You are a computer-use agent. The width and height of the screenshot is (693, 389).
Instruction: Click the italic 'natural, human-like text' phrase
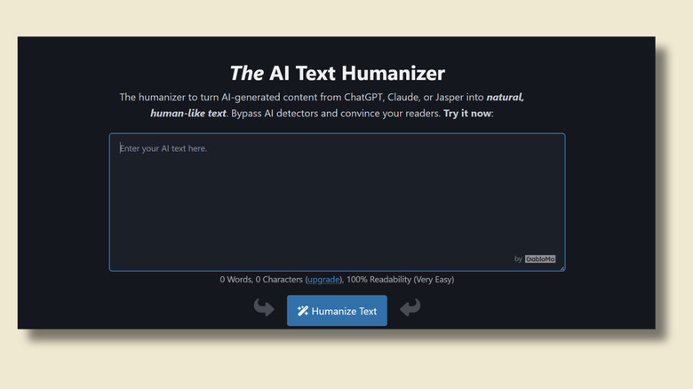point(187,114)
